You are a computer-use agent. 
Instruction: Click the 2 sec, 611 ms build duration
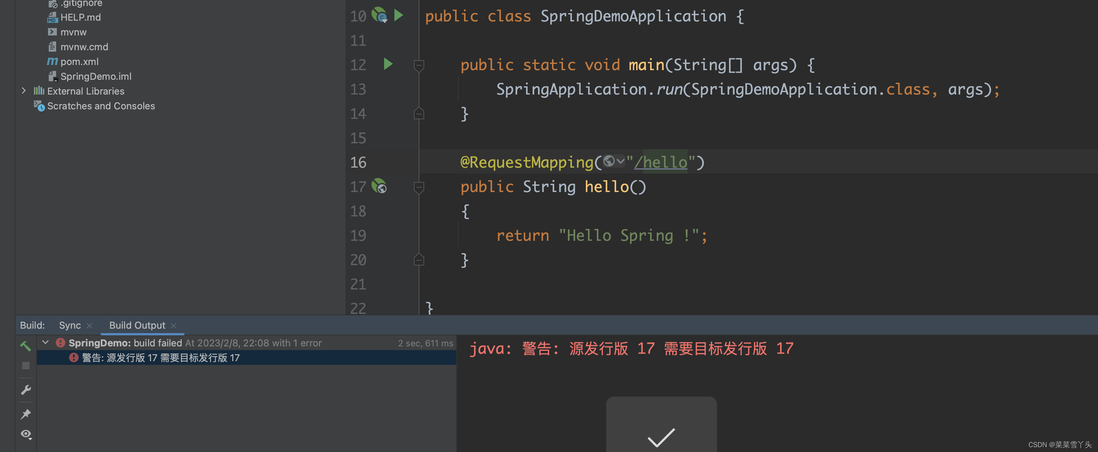point(425,343)
